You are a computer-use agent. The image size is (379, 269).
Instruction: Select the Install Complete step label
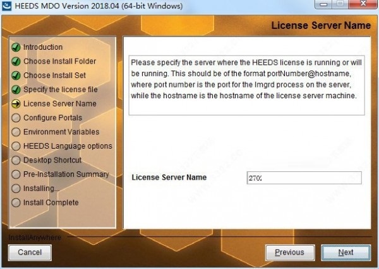pos(51,202)
